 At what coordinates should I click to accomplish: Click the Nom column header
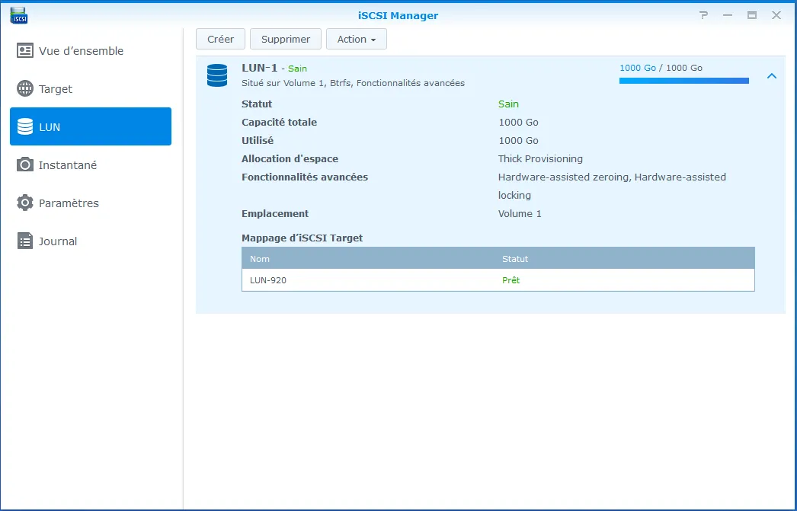(x=260, y=259)
